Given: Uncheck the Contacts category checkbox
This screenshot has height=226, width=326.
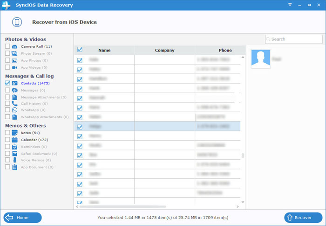Looking at the screenshot, I should [x=7, y=83].
